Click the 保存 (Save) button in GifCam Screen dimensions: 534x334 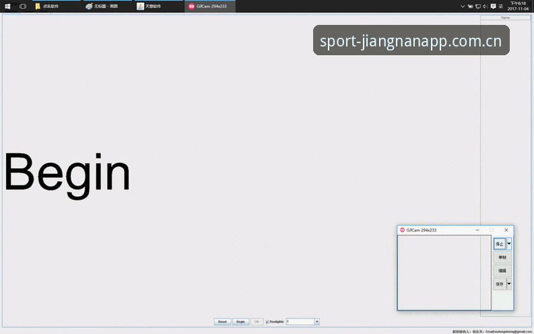(x=500, y=284)
